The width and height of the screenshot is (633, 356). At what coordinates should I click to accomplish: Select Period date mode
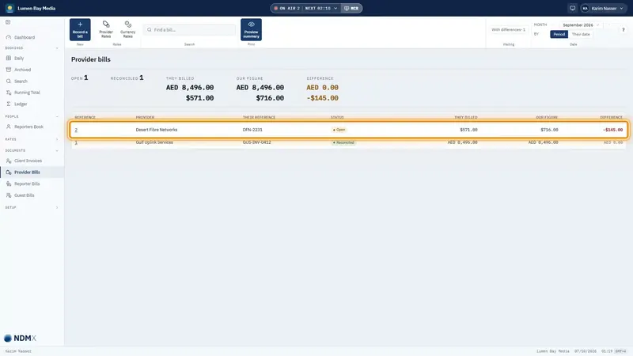point(559,34)
